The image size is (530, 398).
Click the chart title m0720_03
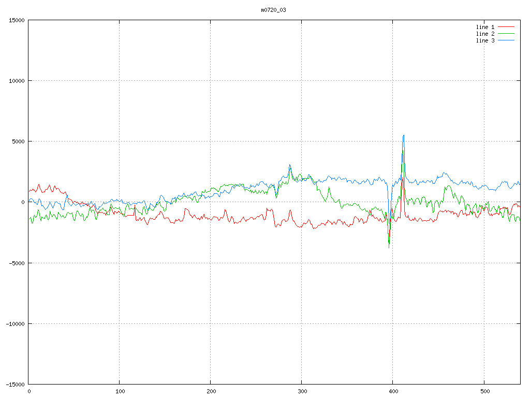[273, 10]
